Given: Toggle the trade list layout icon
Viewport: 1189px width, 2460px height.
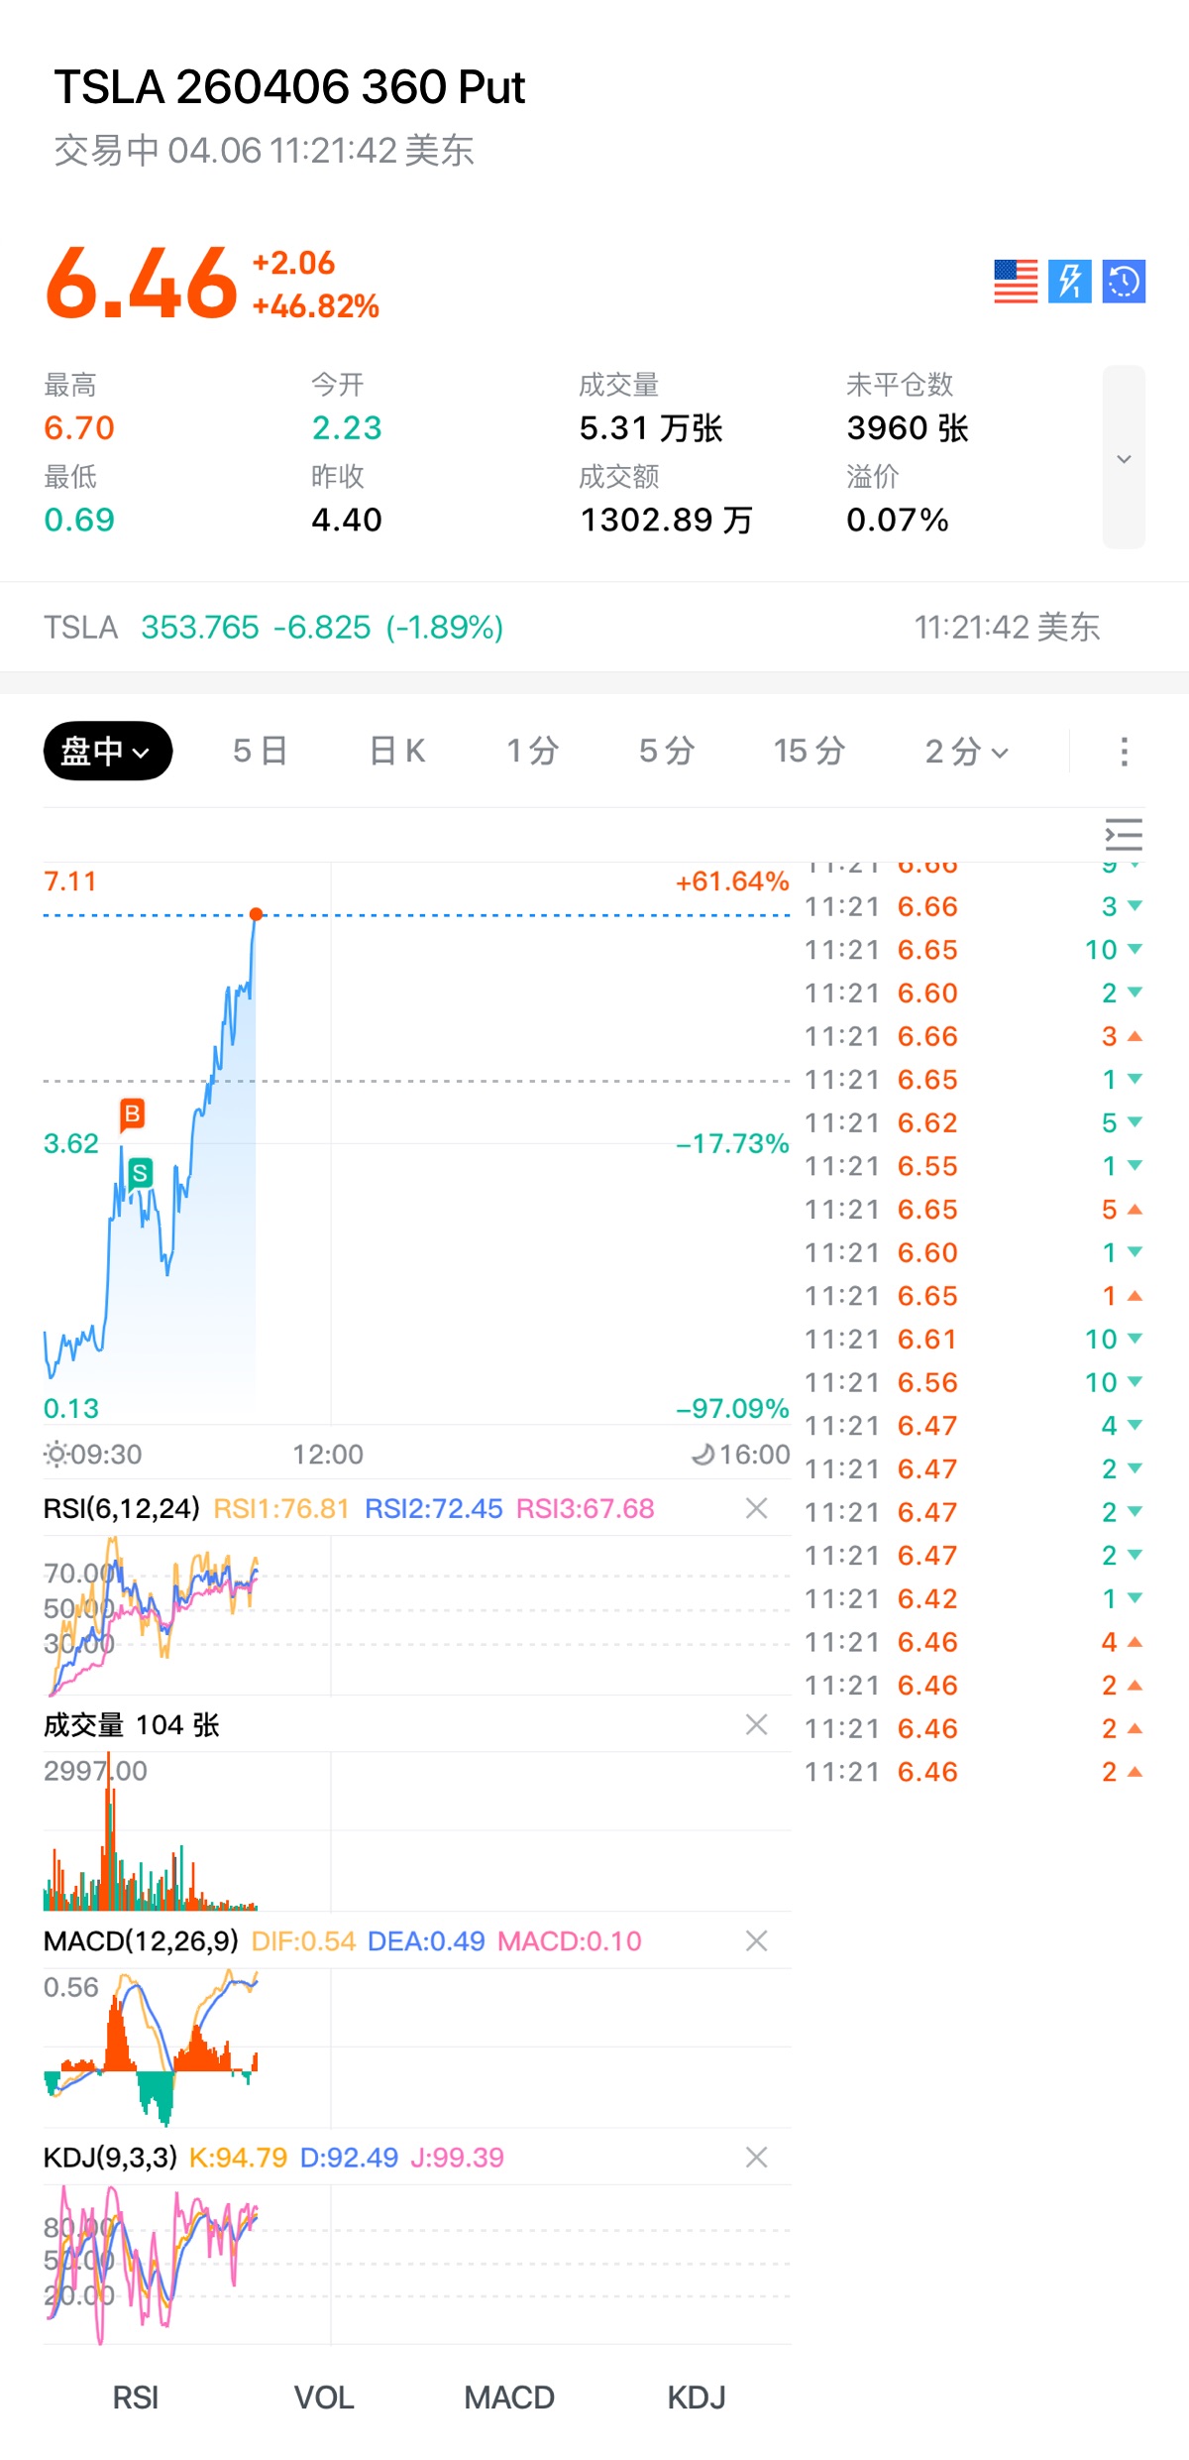Looking at the screenshot, I should (1124, 835).
